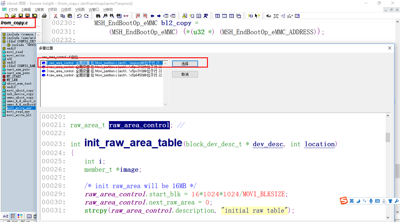The width and height of the screenshot is (400, 222).
Task: Select movi_write_bl1 in the symbol list
Action: (19, 115)
